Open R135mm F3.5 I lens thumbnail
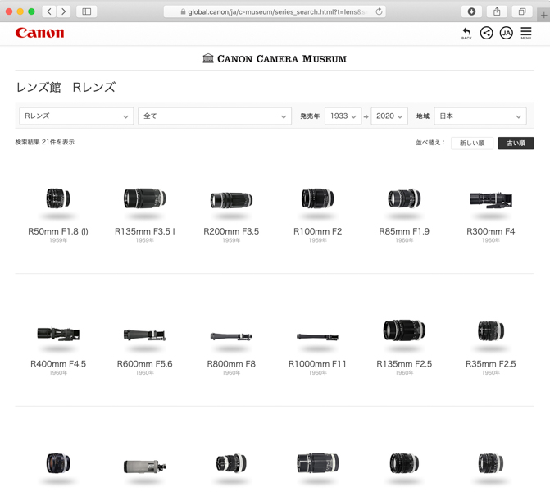550x492 pixels. (x=144, y=198)
